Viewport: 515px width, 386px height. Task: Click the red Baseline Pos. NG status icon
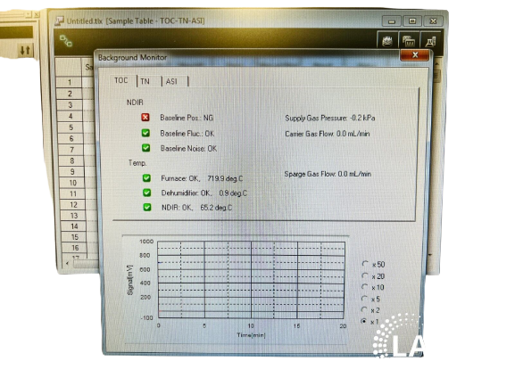pyautogui.click(x=145, y=118)
